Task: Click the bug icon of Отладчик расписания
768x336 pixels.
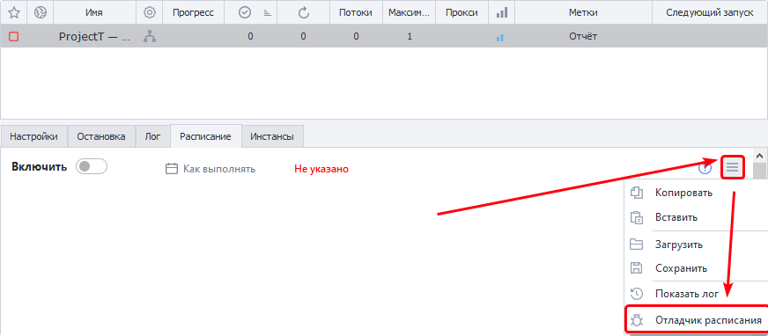Action: click(x=637, y=320)
